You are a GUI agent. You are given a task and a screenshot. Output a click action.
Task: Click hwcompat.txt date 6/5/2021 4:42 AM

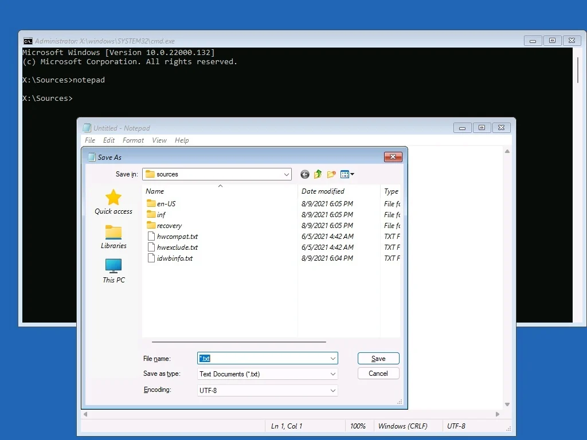tap(327, 237)
